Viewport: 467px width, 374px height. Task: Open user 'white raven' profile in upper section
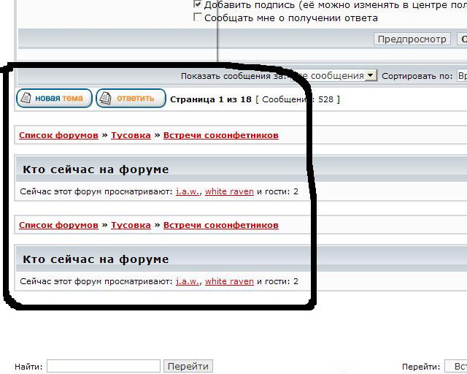tap(229, 191)
